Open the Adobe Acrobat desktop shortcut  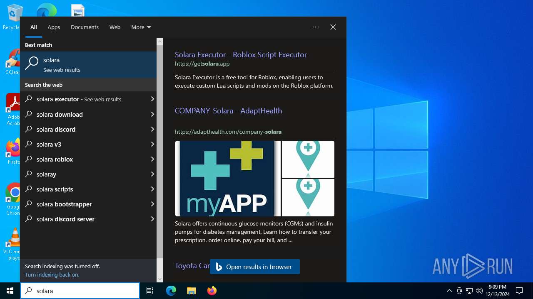[12, 109]
